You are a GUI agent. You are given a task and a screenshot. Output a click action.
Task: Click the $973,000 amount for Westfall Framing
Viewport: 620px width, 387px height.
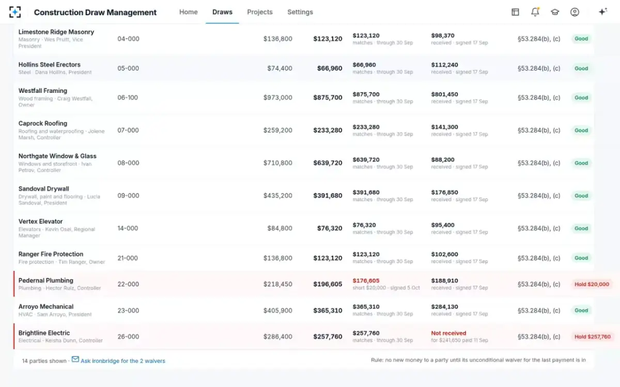[278, 98]
